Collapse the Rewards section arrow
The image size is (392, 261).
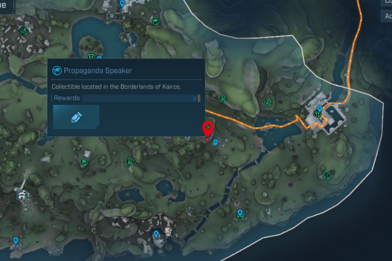click(196, 98)
